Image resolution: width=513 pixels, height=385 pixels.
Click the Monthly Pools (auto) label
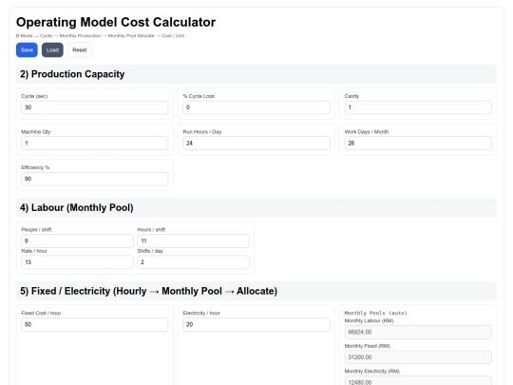[375, 313]
